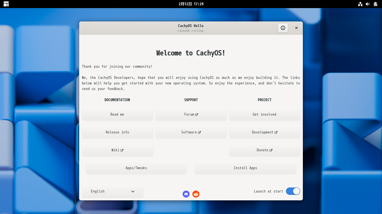Click the Launch at start label
The image size is (382, 214).
pyautogui.click(x=268, y=191)
